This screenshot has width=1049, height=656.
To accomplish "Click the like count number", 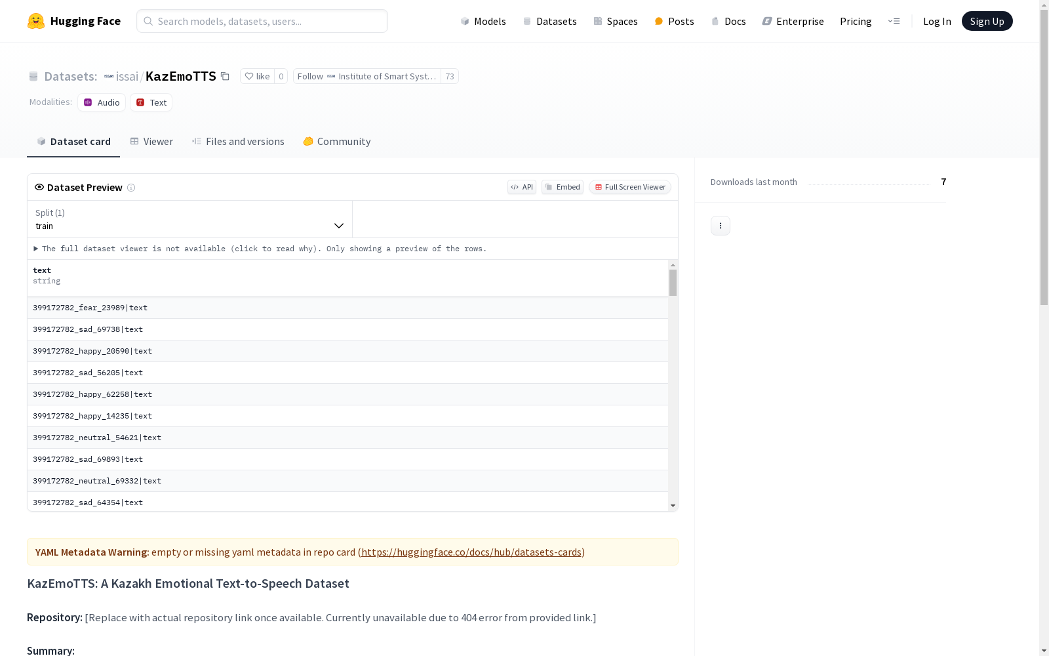I will [281, 76].
